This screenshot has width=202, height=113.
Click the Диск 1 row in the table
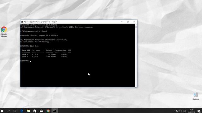pos(45,56)
